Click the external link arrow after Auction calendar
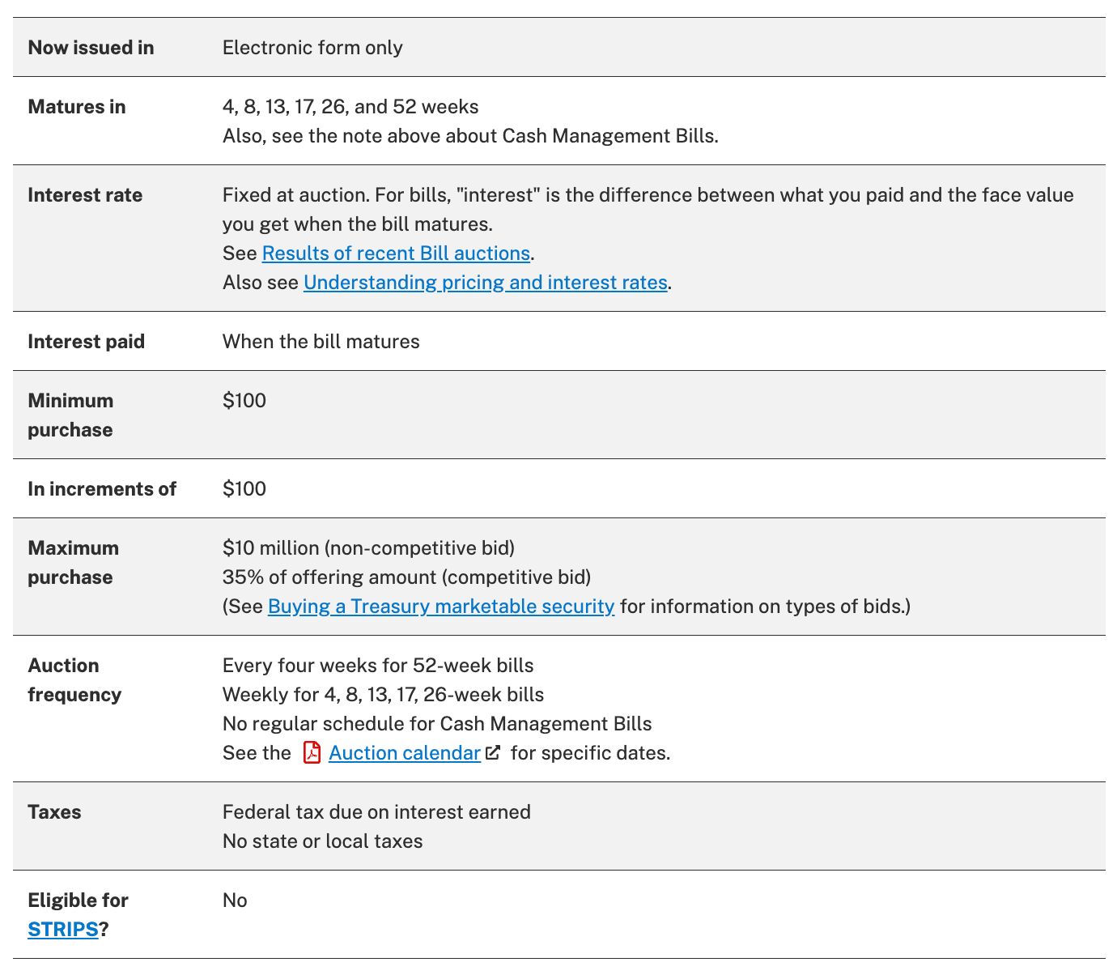This screenshot has width=1117, height=975. (493, 753)
